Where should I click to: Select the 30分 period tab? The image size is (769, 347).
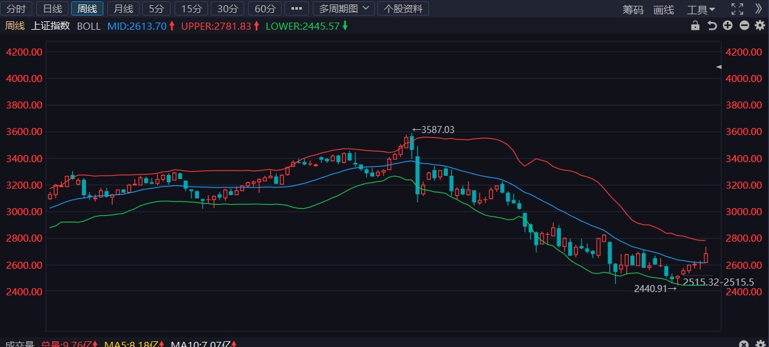point(227,8)
